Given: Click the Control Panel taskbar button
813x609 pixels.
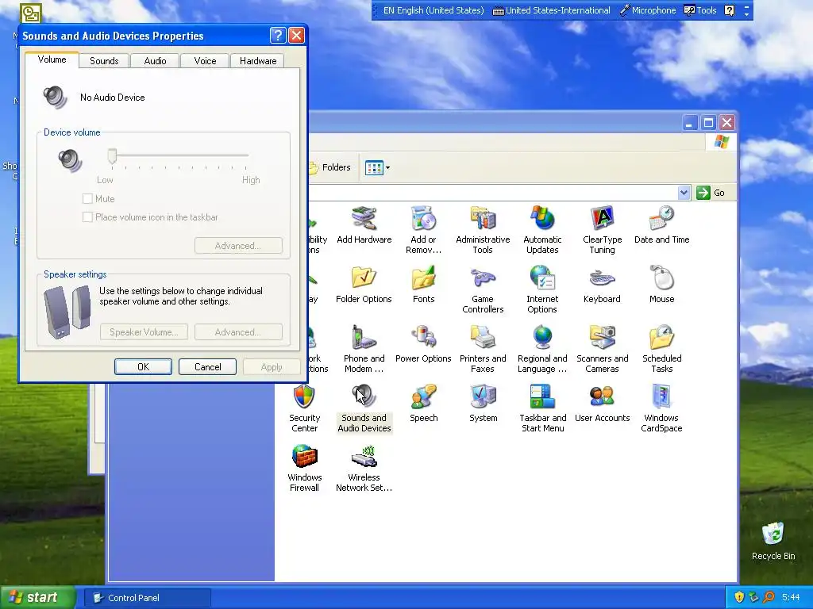Looking at the screenshot, I should (148, 598).
